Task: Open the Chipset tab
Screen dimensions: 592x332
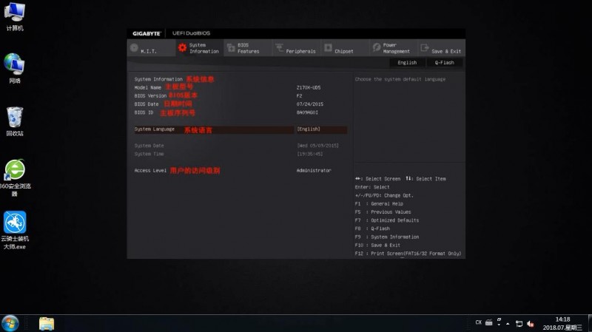Action: click(344, 48)
